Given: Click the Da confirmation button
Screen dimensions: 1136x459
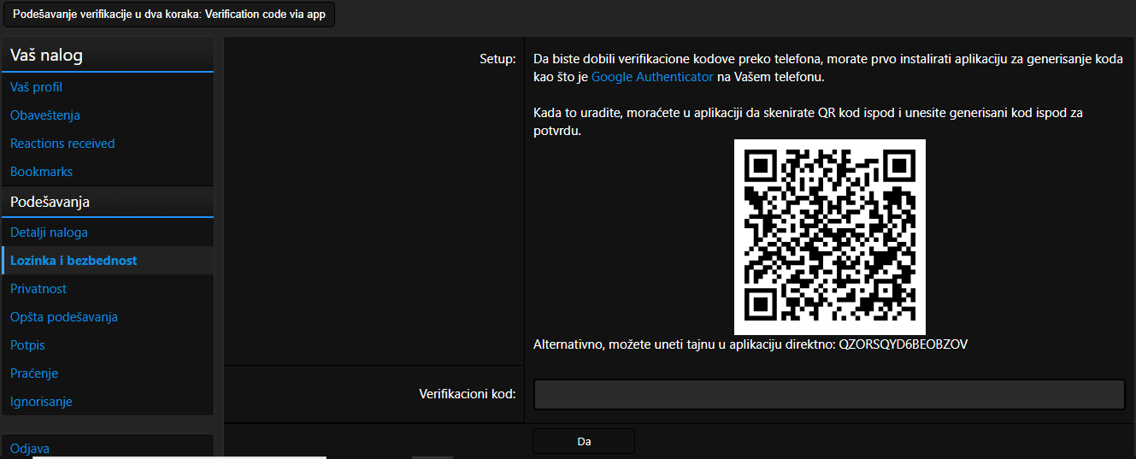Looking at the screenshot, I should click(584, 441).
